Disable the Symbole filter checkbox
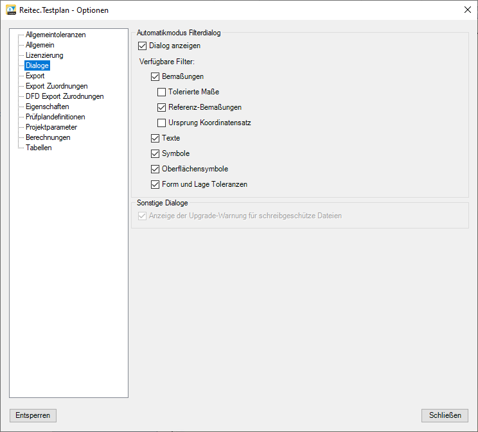This screenshot has height=432, width=478. tap(155, 153)
